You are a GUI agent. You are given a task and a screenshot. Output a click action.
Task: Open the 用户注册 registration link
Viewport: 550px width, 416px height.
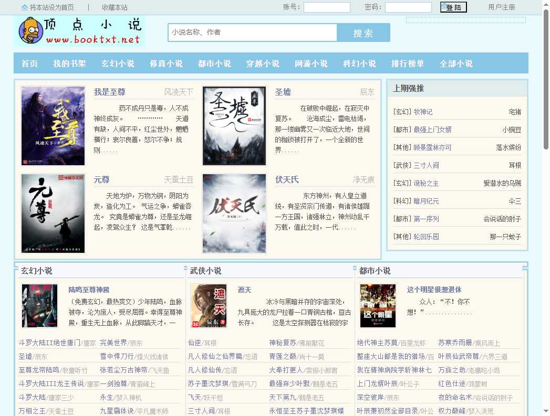[x=501, y=7]
